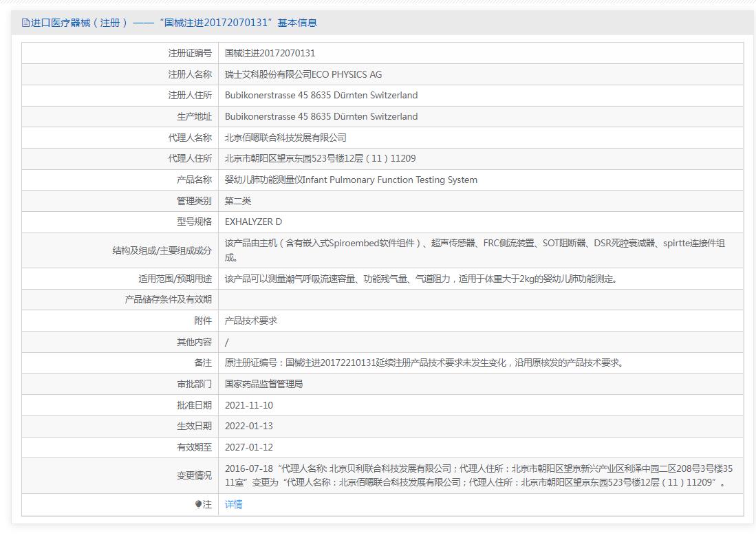The width and height of the screenshot is (756, 540).
Task: Click the 生效日期 label
Action: 194,426
